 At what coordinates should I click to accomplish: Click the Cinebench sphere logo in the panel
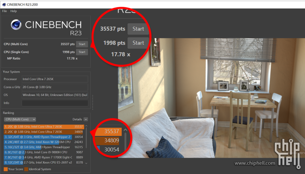16,25
